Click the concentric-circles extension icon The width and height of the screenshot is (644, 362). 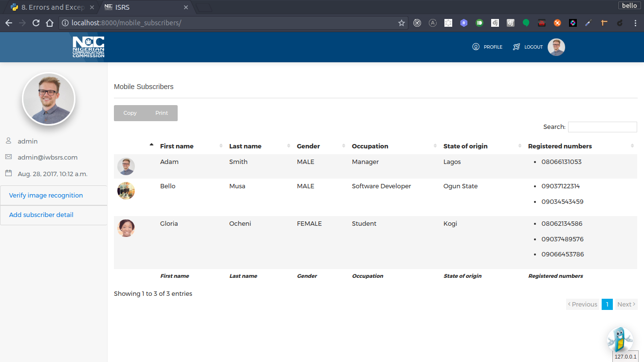pos(417,23)
